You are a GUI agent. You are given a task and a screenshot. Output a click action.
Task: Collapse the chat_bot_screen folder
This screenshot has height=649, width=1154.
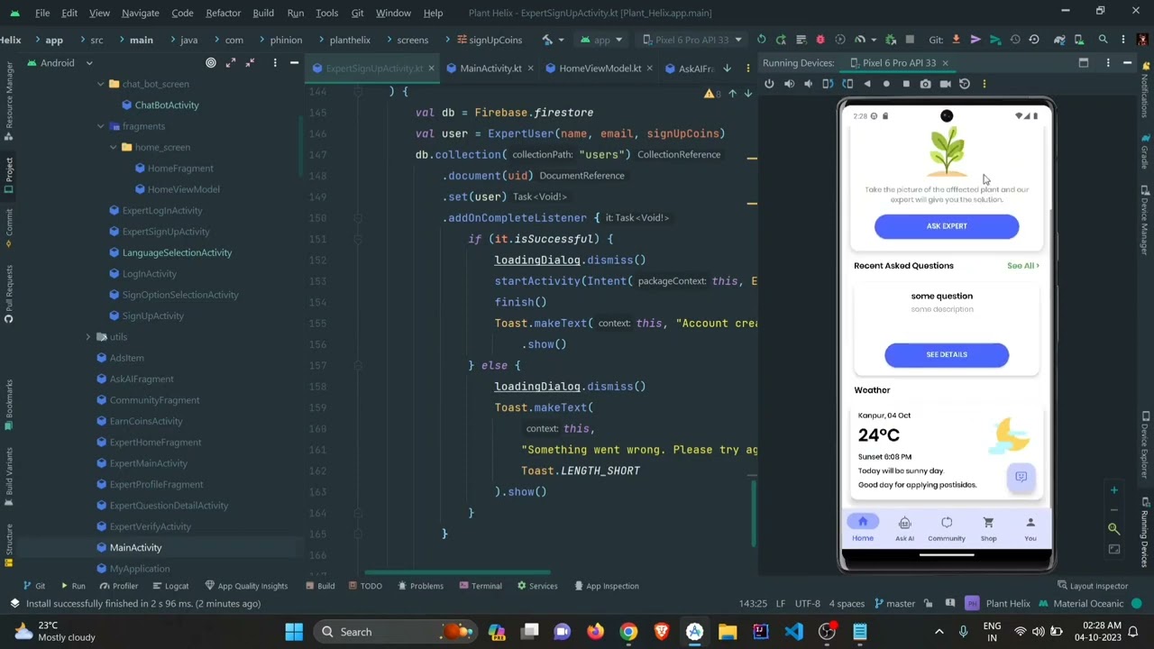click(x=101, y=84)
